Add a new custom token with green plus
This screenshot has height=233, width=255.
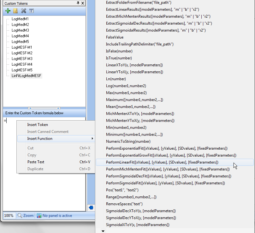point(8,11)
